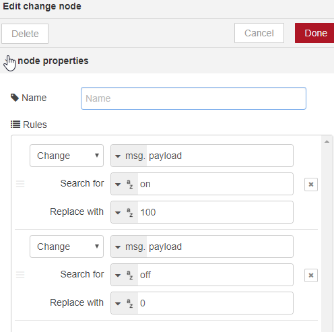
Task: Edit the '100' replace value field
Action: 215,212
